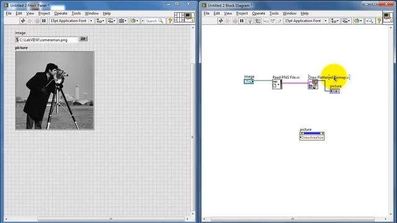Open the Help menu in the Block Diagram

coord(305,13)
